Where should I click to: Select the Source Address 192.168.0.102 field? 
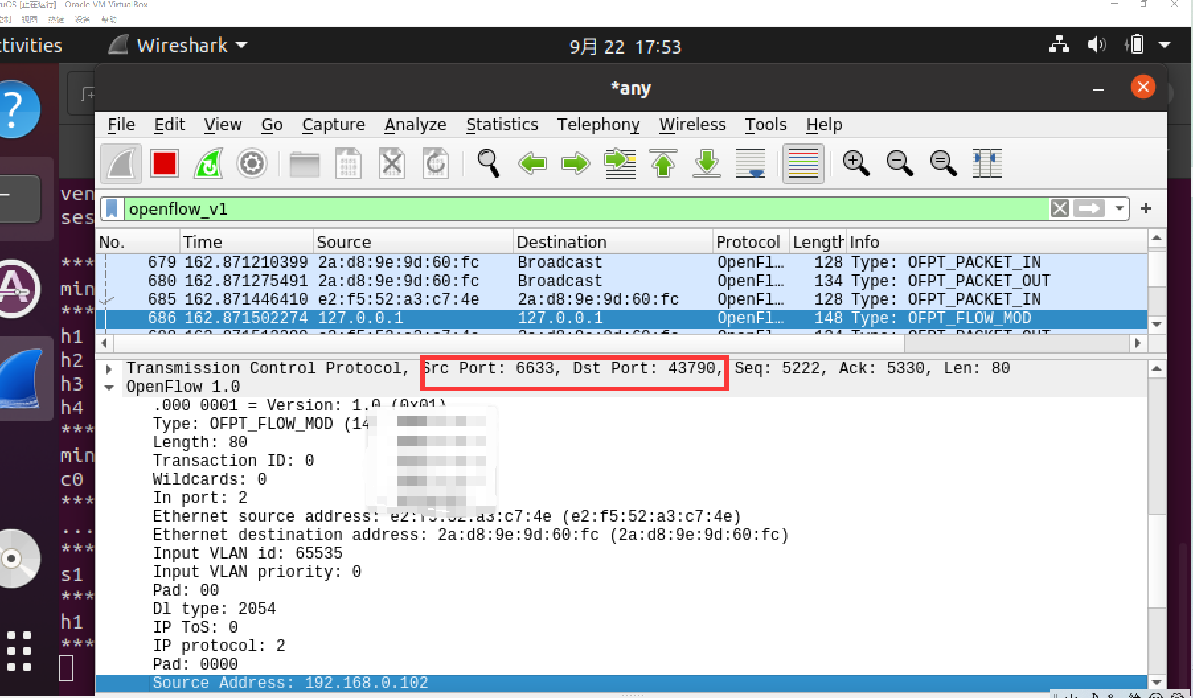coord(622,683)
